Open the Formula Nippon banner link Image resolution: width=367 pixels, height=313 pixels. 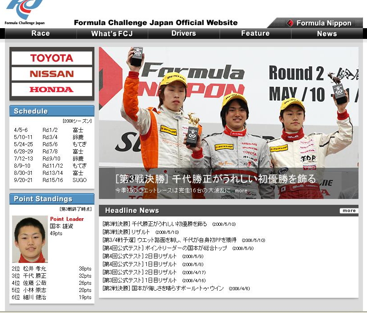point(315,23)
